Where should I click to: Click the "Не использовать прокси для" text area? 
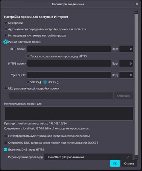click(x=69, y=114)
